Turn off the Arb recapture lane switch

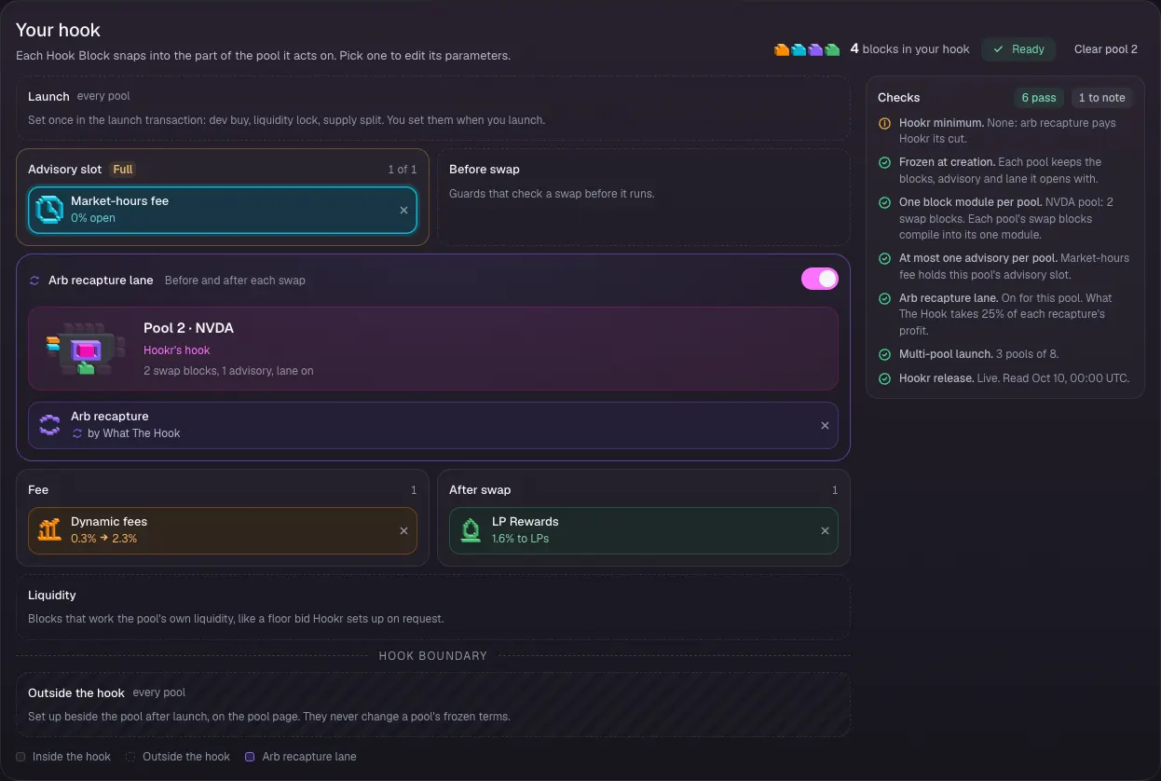(x=820, y=279)
